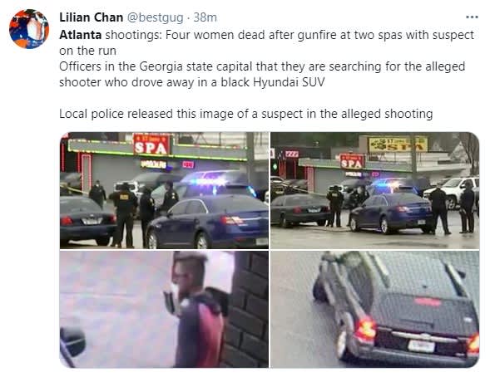Click the SUV's license plate in fourth photo
490x377 pixels.
[421, 346]
